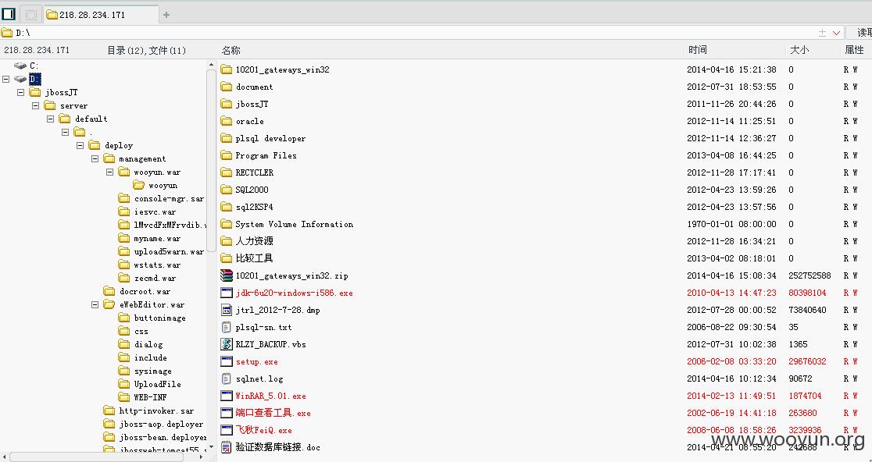Sort by the 属性 column header
This screenshot has width=872, height=462.
(x=854, y=50)
